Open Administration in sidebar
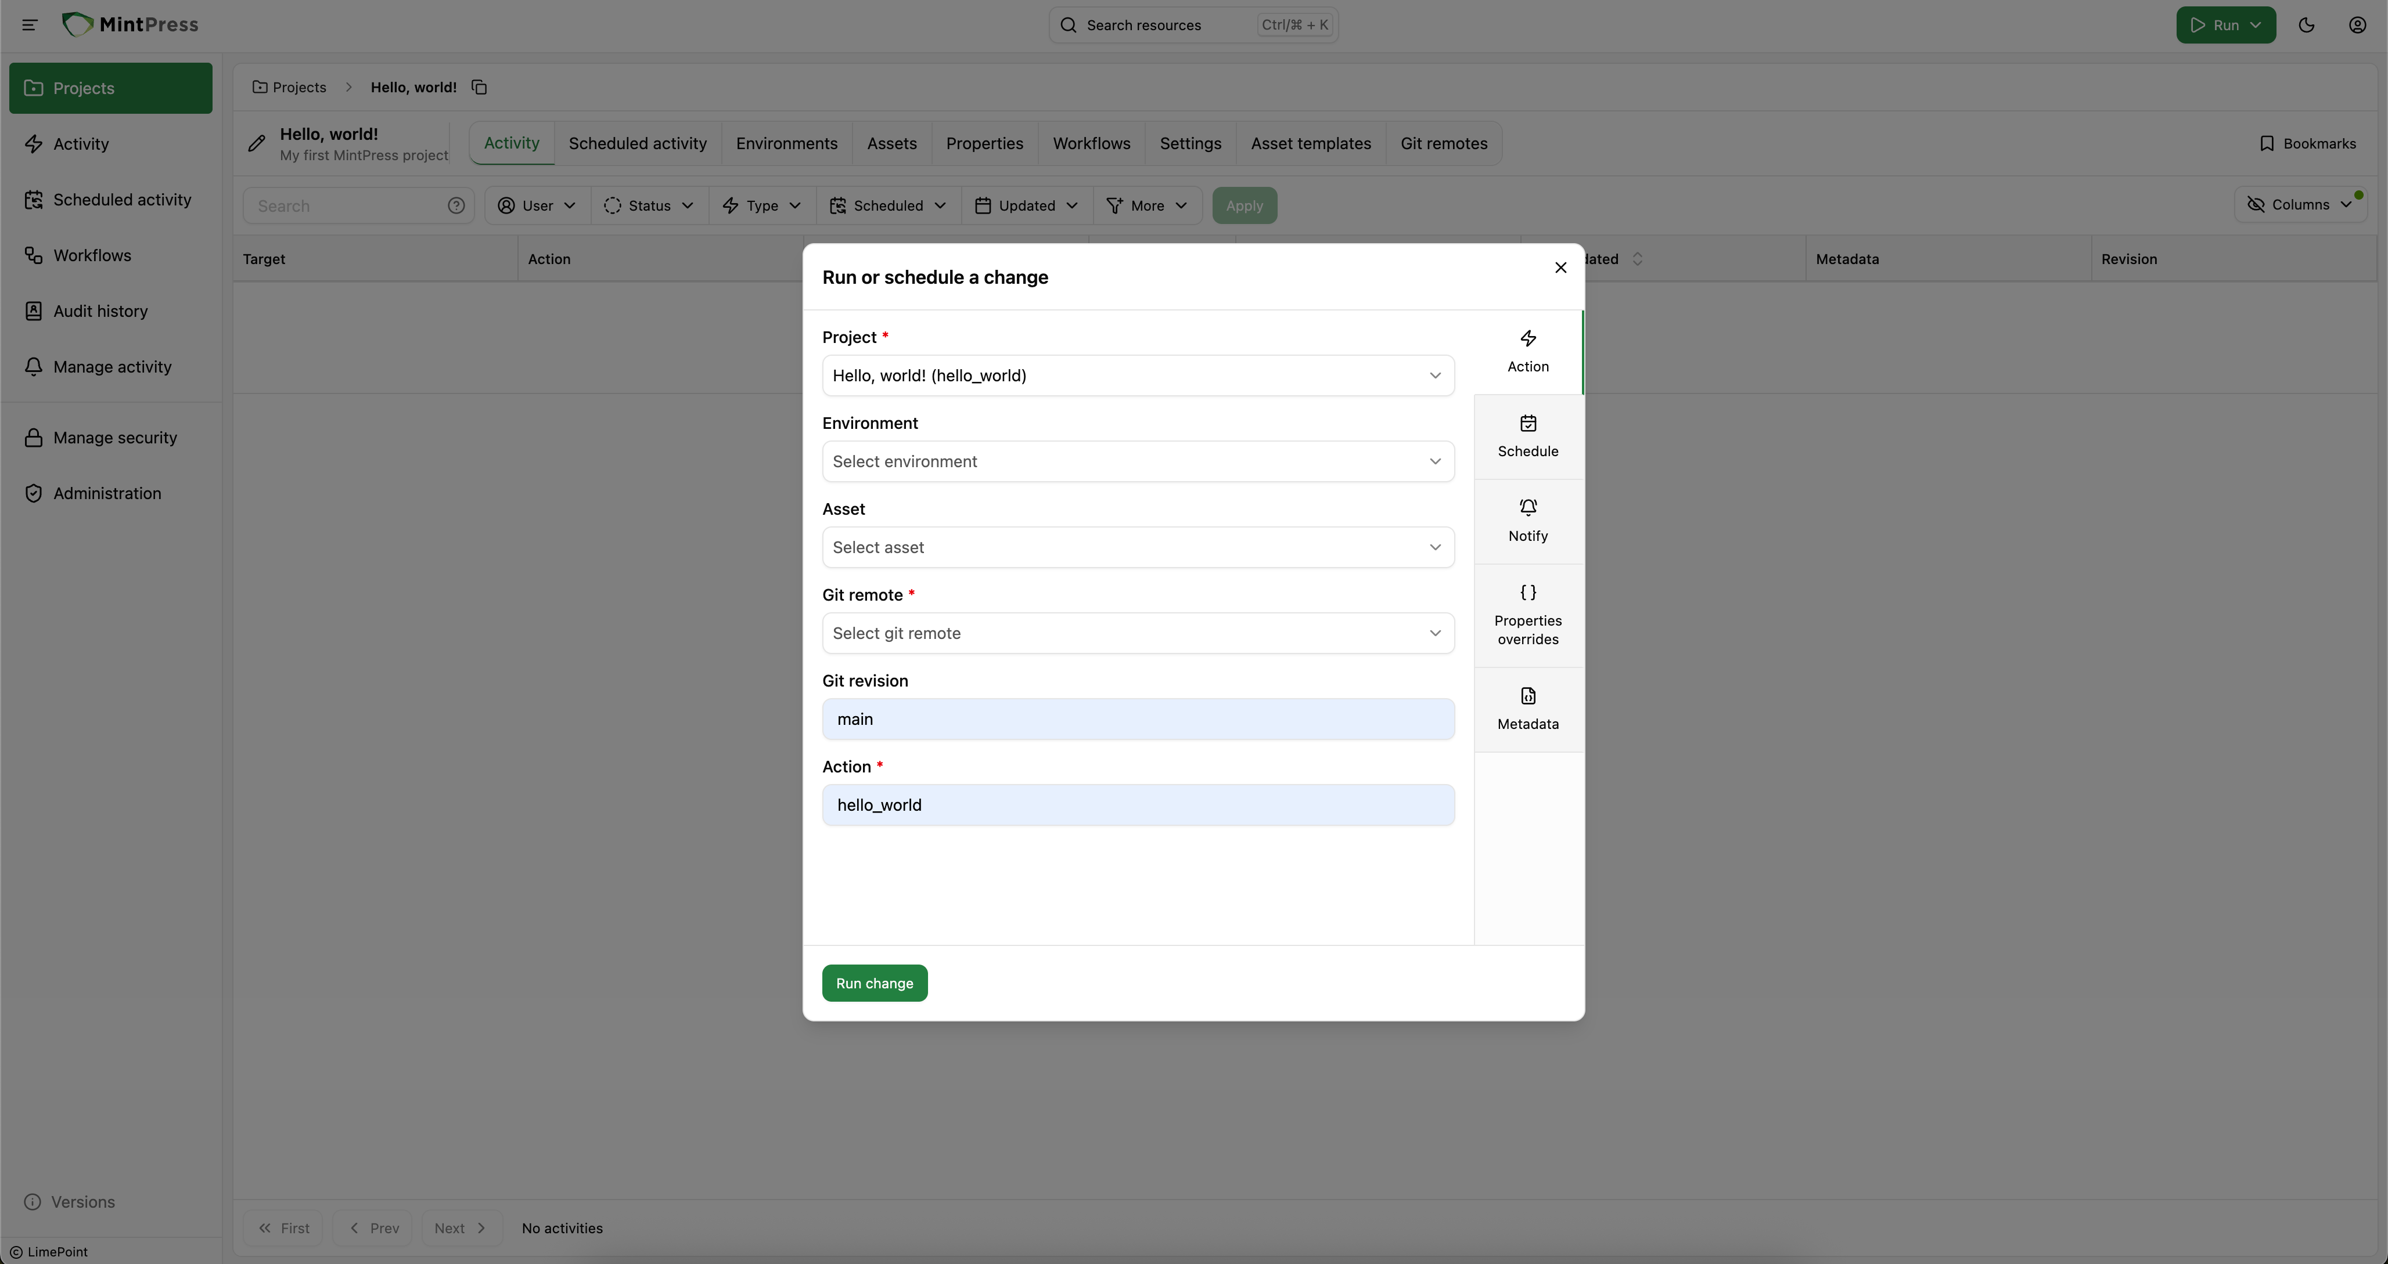The height and width of the screenshot is (1264, 2388). (x=110, y=493)
